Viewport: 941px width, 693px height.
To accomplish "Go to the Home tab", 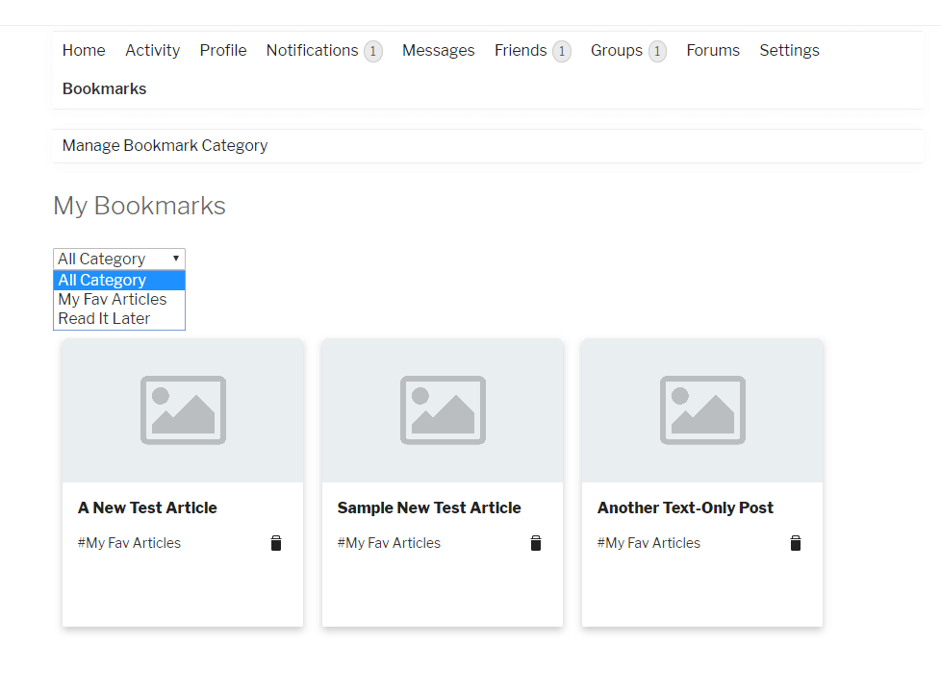I will (x=84, y=50).
